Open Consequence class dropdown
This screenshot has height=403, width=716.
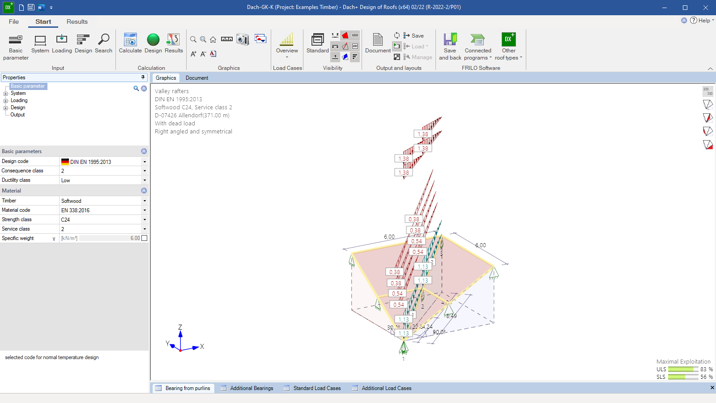tap(145, 171)
